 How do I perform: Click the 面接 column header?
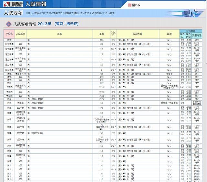169,34
